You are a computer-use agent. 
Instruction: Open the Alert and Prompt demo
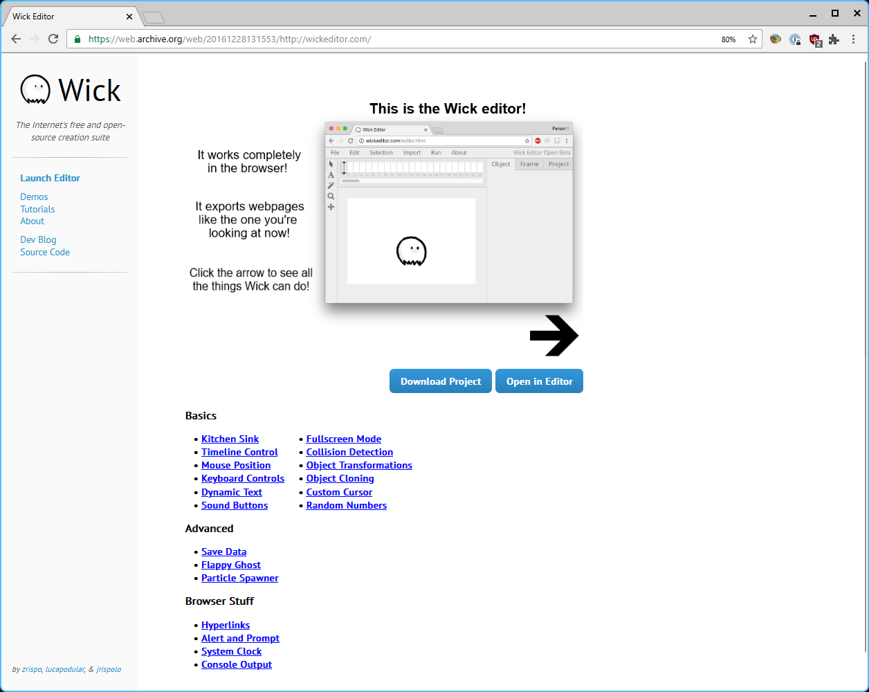click(x=240, y=638)
